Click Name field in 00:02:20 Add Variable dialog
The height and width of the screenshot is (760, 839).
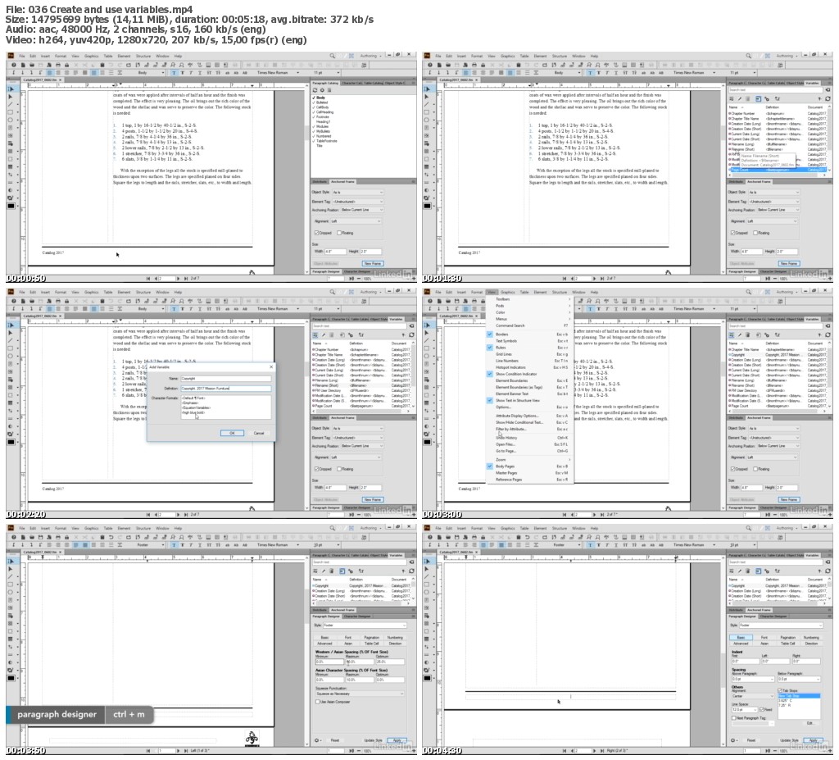coord(226,378)
